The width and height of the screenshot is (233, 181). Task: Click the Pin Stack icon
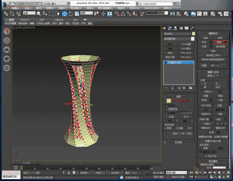point(166,88)
